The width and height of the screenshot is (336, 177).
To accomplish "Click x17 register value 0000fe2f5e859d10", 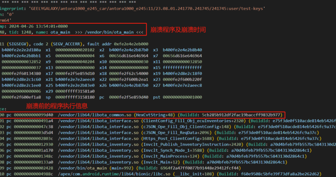I will [x=75, y=74].
